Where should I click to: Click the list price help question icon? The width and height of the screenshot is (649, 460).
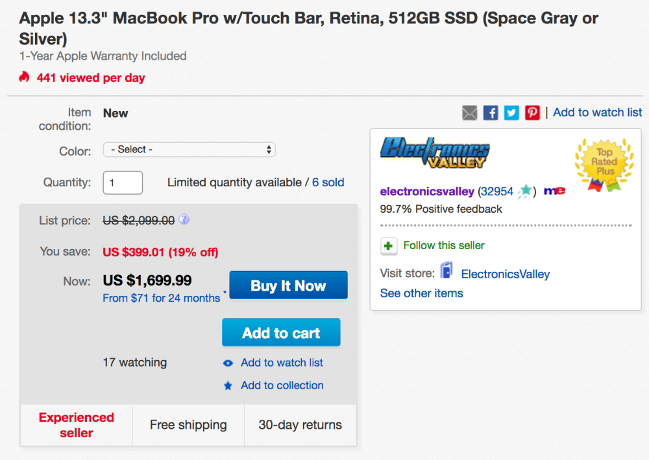click(184, 220)
